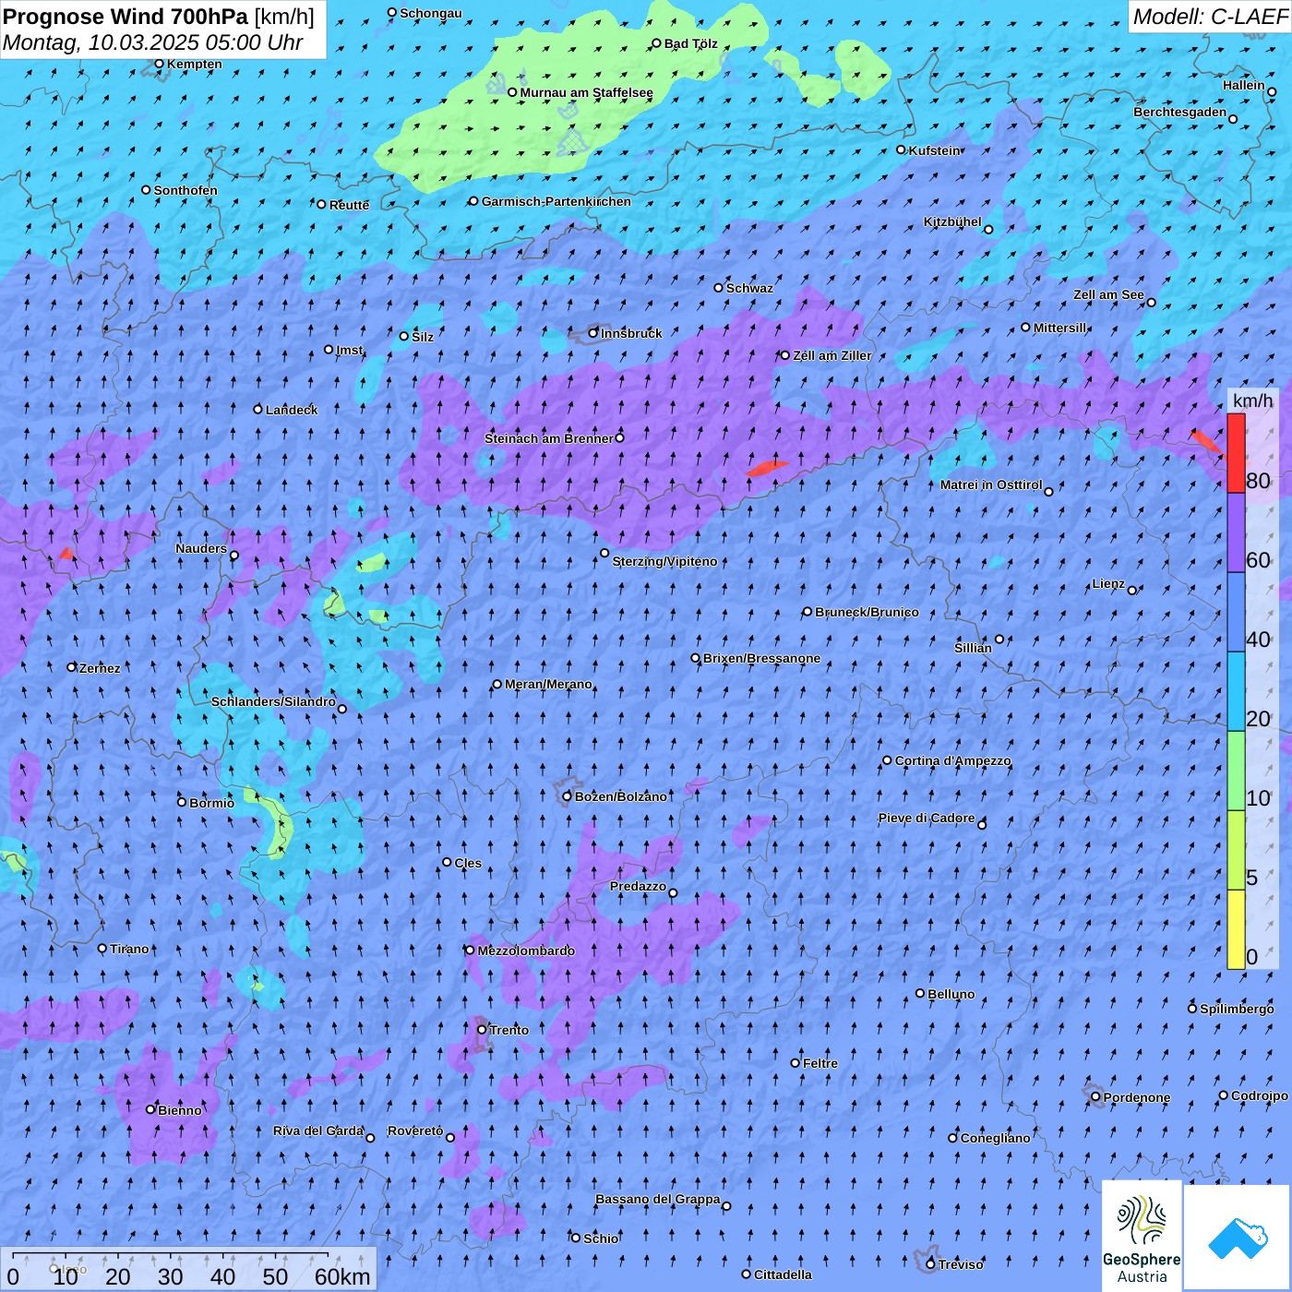Viewport: 1292px width, 1292px height.
Task: Click the Murnau am Staffelsee label
Action: click(x=586, y=92)
